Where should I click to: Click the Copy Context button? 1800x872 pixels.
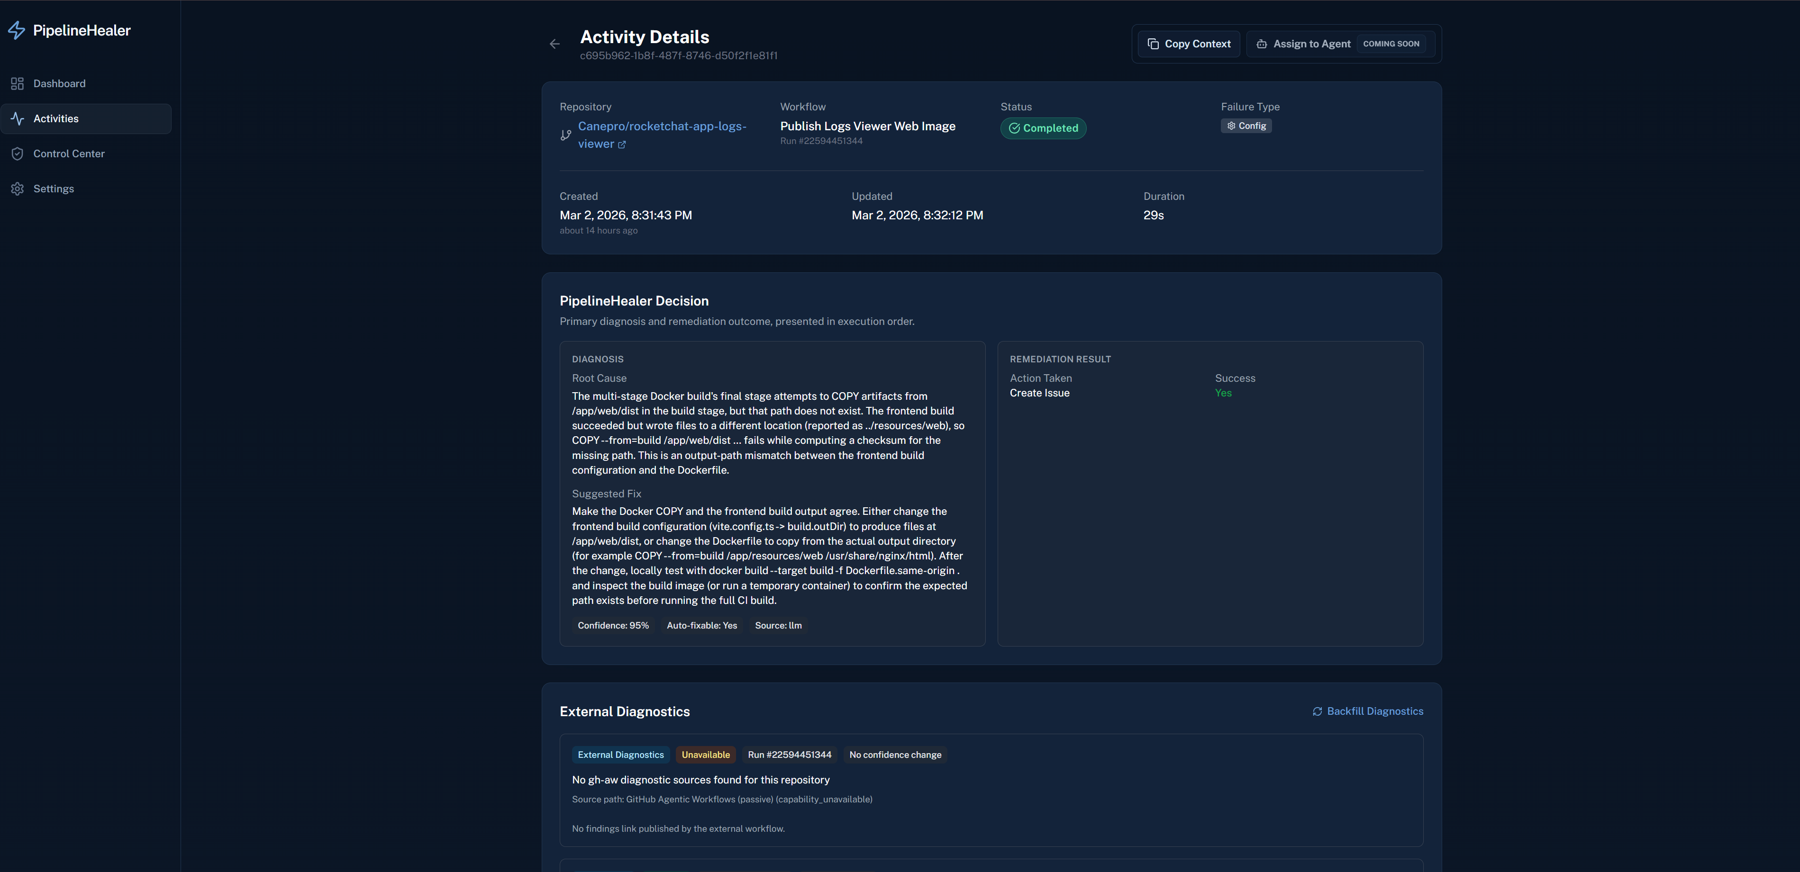[1189, 44]
